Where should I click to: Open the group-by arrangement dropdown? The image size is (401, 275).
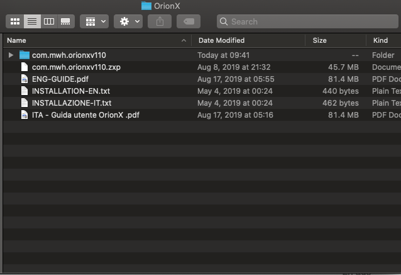[x=94, y=21]
